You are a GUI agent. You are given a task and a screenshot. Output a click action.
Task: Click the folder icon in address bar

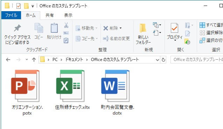tap(42, 60)
